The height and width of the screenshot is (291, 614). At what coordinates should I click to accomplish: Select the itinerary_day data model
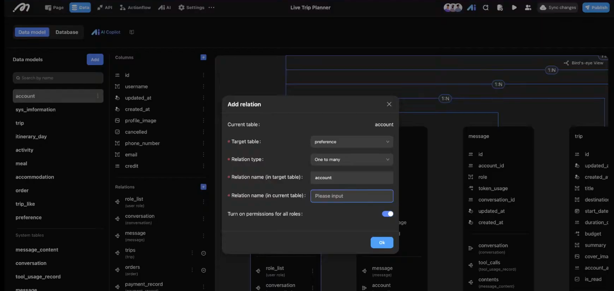point(31,136)
